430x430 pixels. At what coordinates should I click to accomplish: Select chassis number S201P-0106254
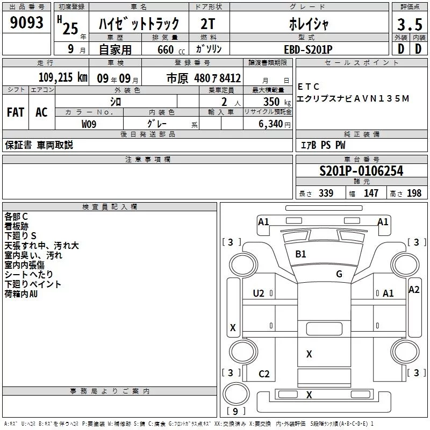[361, 171]
